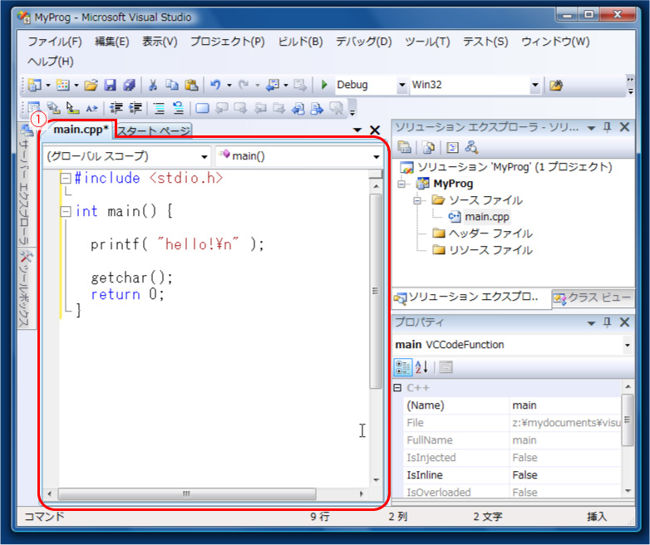Select main.cpp in Solution Explorer tree
This screenshot has width=650, height=545.
click(x=485, y=216)
